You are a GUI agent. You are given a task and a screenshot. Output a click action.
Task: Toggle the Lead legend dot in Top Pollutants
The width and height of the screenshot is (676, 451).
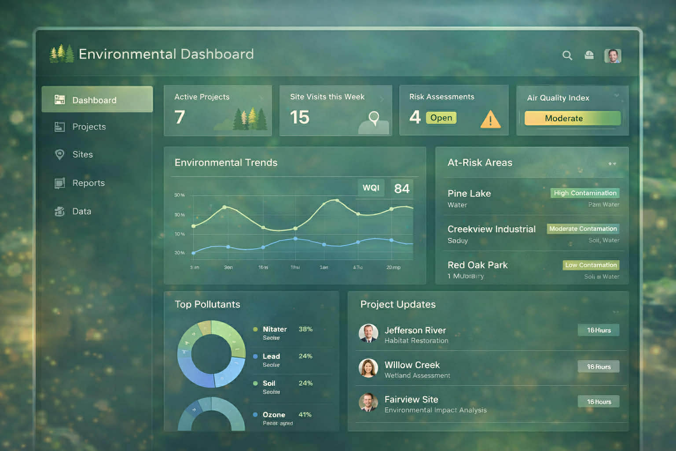pyautogui.click(x=254, y=356)
